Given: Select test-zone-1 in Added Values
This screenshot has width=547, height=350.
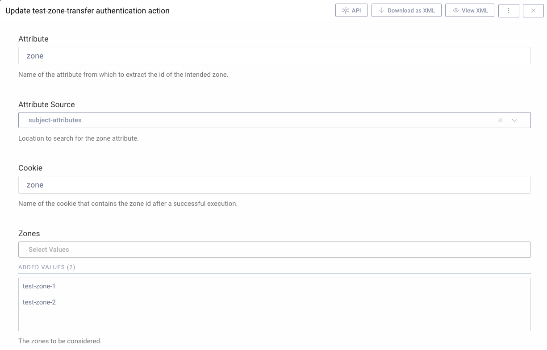Looking at the screenshot, I should point(39,286).
